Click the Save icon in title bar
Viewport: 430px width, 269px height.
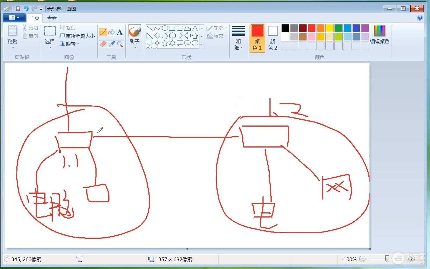pos(18,9)
